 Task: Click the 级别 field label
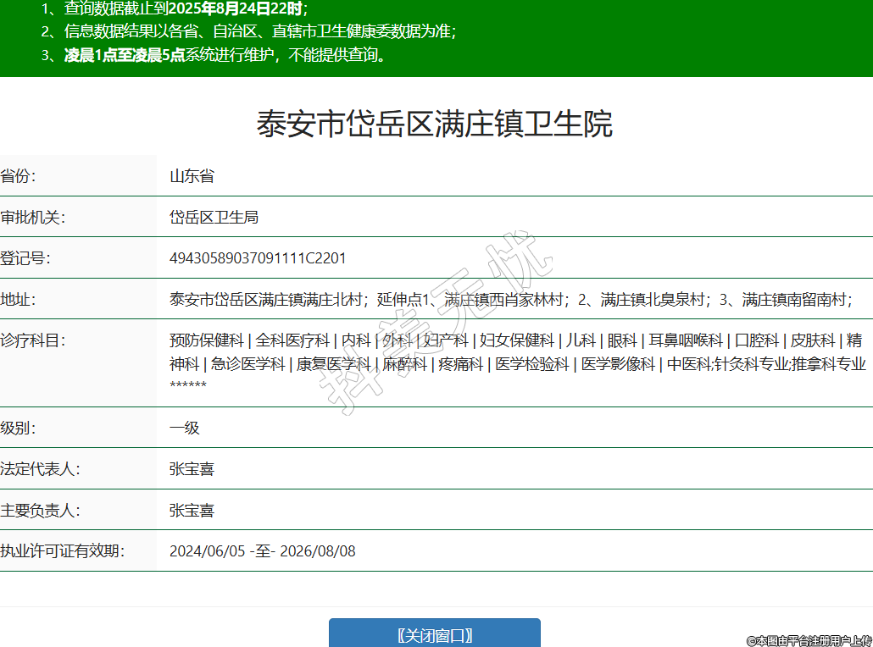(x=19, y=428)
